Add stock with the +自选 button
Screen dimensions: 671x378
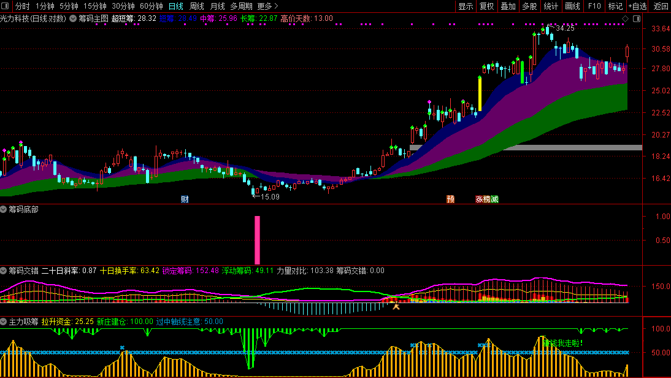[637, 6]
